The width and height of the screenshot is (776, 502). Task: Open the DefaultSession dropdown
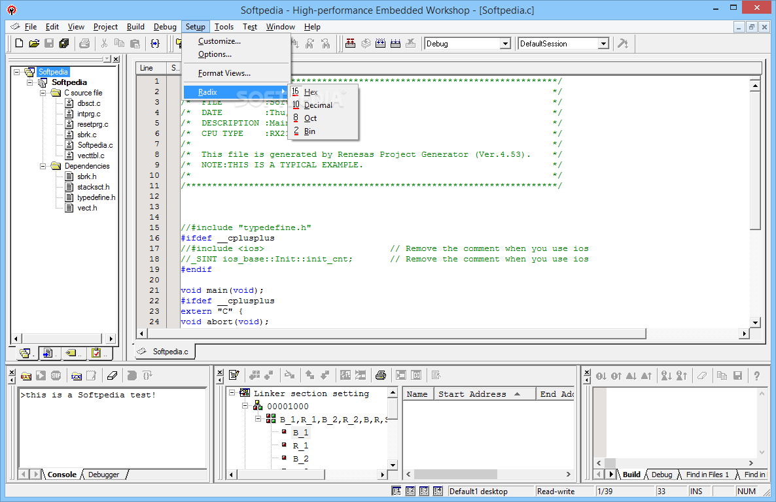point(603,44)
